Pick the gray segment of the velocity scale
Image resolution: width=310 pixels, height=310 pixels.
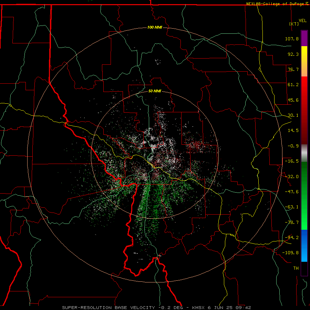pos(304,153)
